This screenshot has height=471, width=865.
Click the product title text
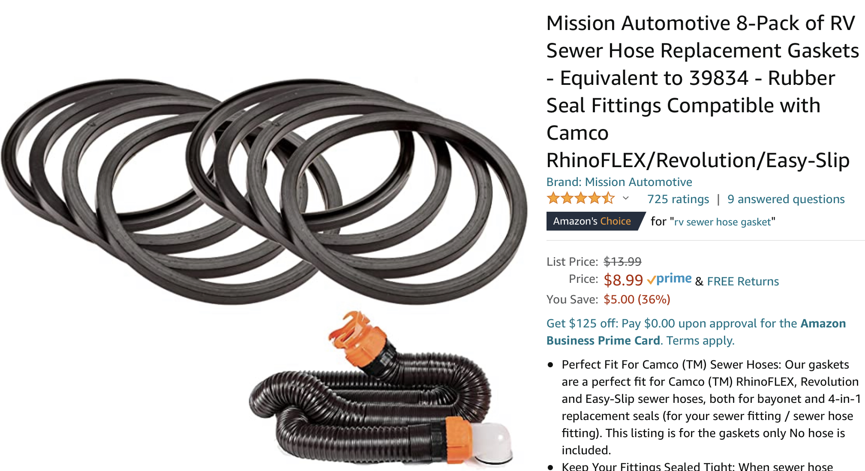[x=703, y=92]
